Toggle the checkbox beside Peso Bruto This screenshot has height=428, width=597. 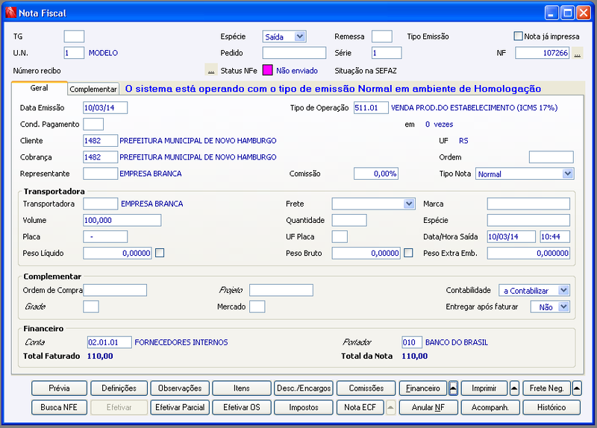pos(408,253)
